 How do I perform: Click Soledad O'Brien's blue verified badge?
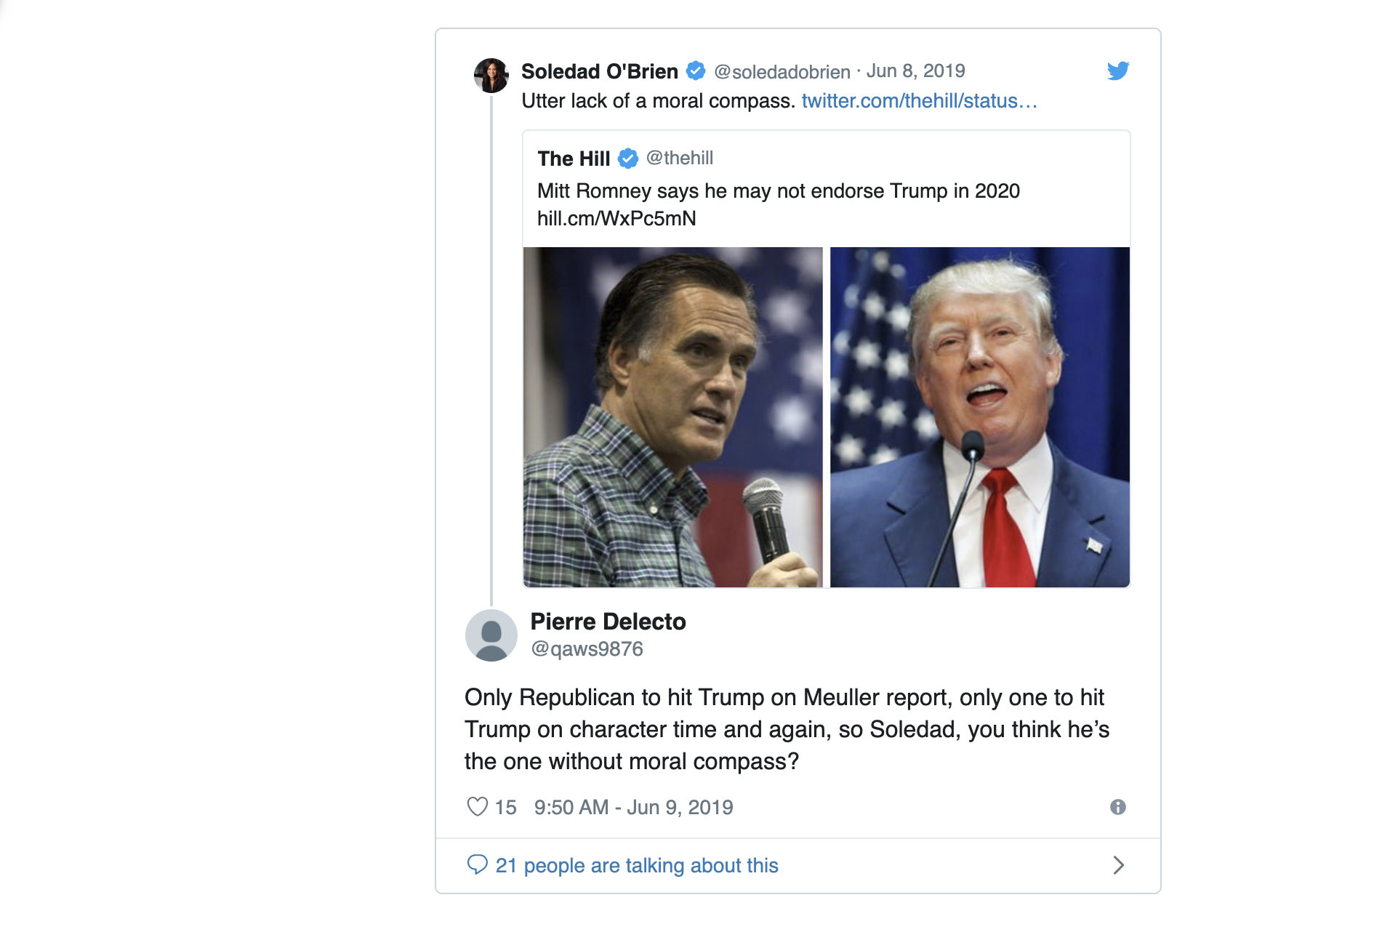click(x=696, y=71)
